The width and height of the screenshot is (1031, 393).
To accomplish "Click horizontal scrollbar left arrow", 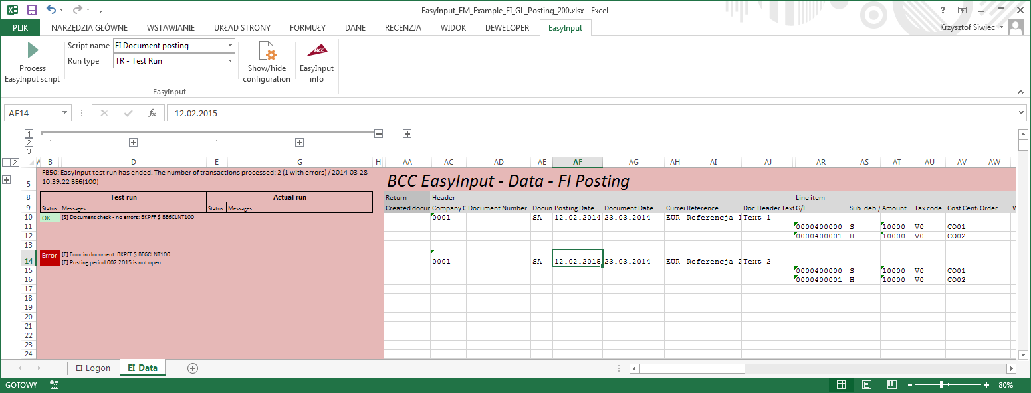I will [634, 368].
